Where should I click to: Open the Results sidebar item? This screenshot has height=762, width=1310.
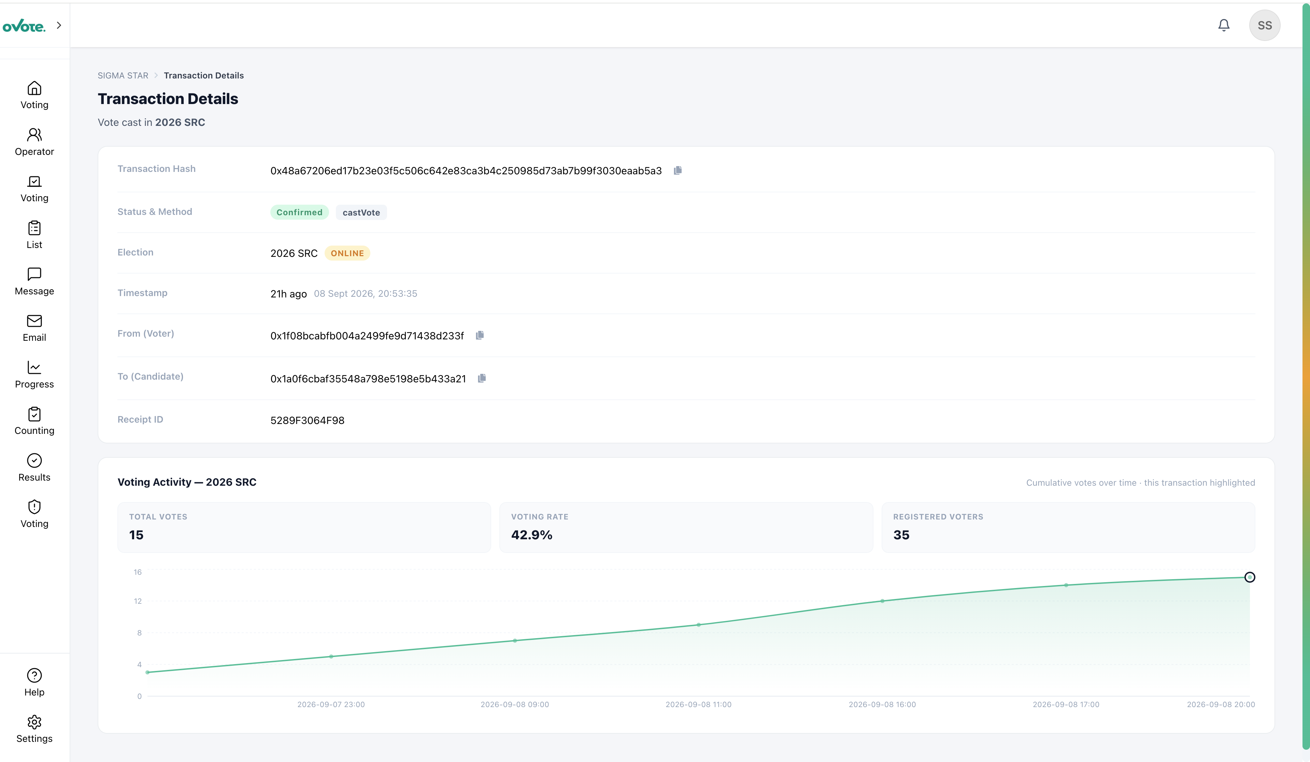(34, 468)
